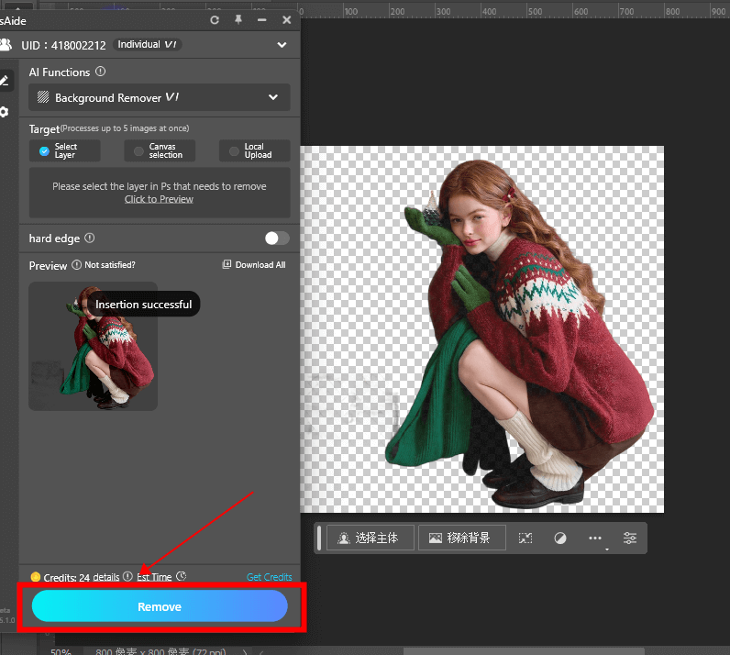This screenshot has height=655, width=730.
Task: Minimize the PsAide panel
Action: [x=262, y=20]
